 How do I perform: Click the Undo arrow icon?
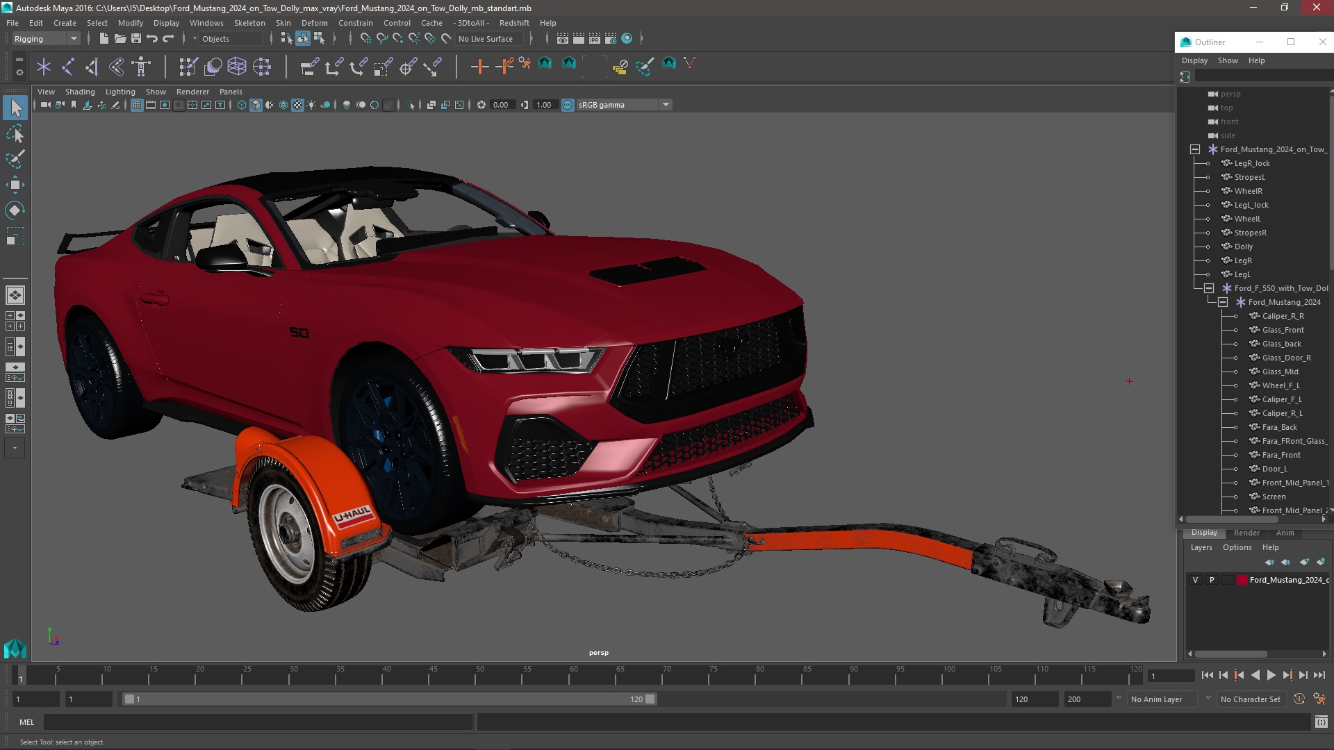point(152,39)
